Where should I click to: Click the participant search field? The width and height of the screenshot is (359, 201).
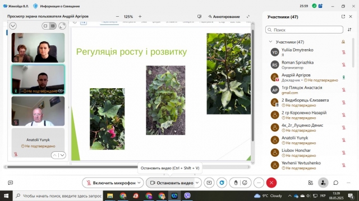(x=304, y=30)
